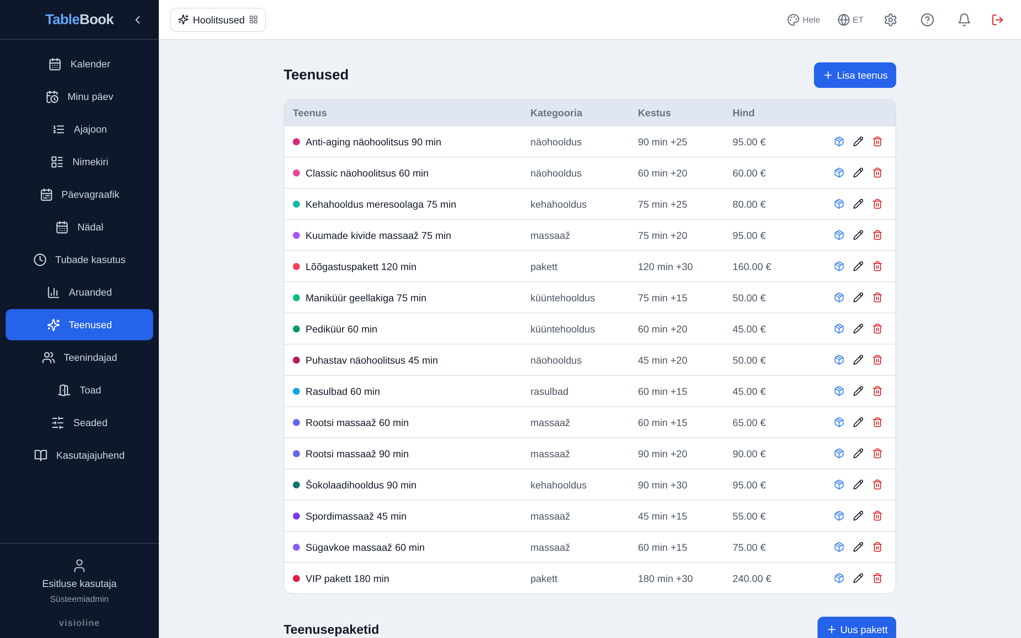
Task: Edit Anti-aging näohoolitsus 90 min service
Action: (858, 142)
